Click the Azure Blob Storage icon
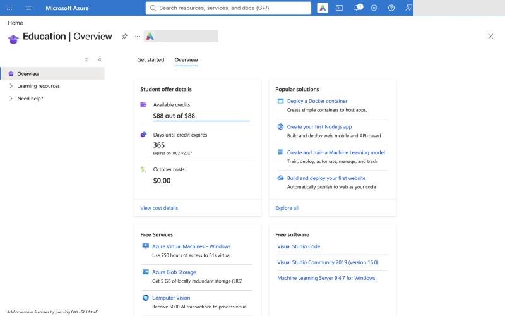Viewport: 505px width, 316px height. [x=146, y=272]
